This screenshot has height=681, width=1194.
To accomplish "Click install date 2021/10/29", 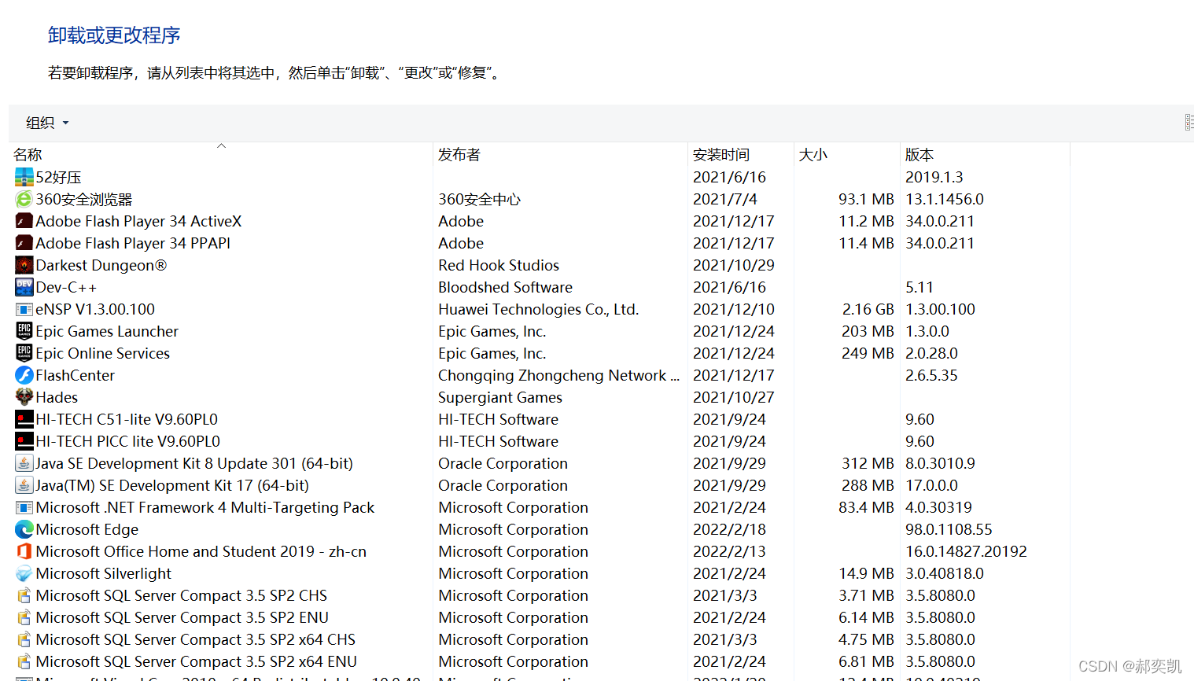I will pyautogui.click(x=734, y=265).
